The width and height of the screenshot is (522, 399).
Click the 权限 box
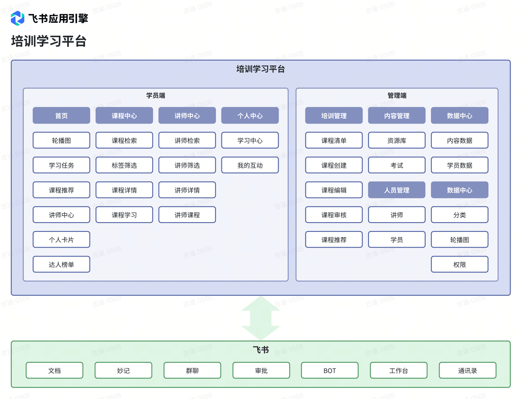tap(460, 265)
